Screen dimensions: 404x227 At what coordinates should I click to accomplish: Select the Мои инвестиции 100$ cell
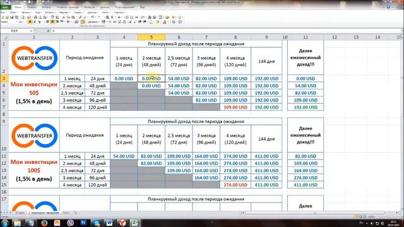33,170
